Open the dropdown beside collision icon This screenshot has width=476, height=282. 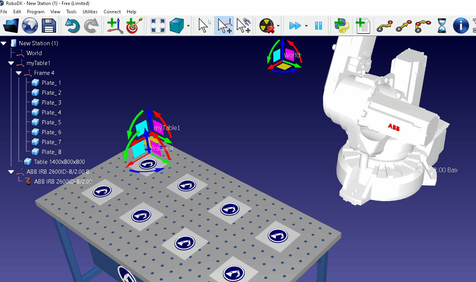[278, 26]
